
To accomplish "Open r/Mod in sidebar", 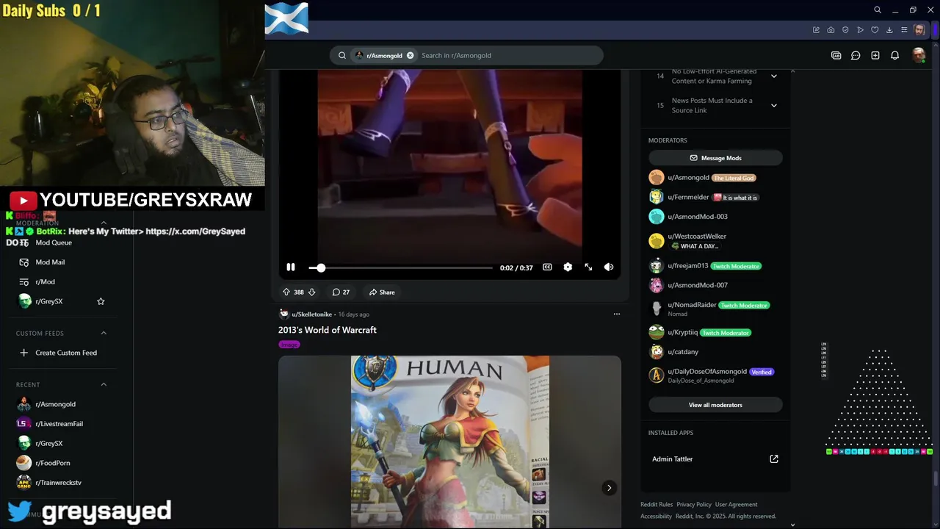I will coord(45,282).
